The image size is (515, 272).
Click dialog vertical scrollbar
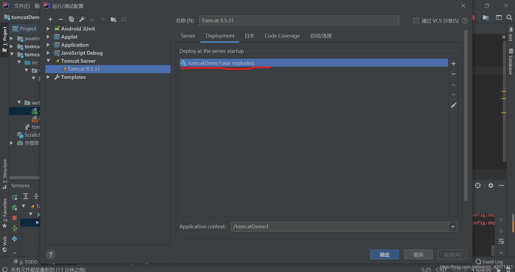pyautogui.click(x=466, y=115)
